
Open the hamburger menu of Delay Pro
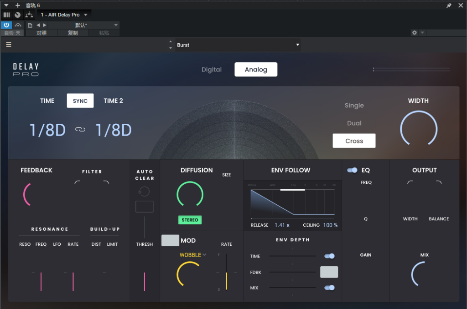[9, 45]
